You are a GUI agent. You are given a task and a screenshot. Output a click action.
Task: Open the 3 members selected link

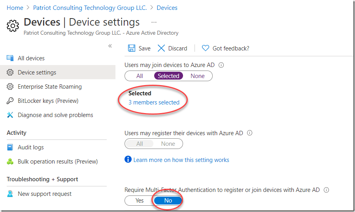[154, 102]
